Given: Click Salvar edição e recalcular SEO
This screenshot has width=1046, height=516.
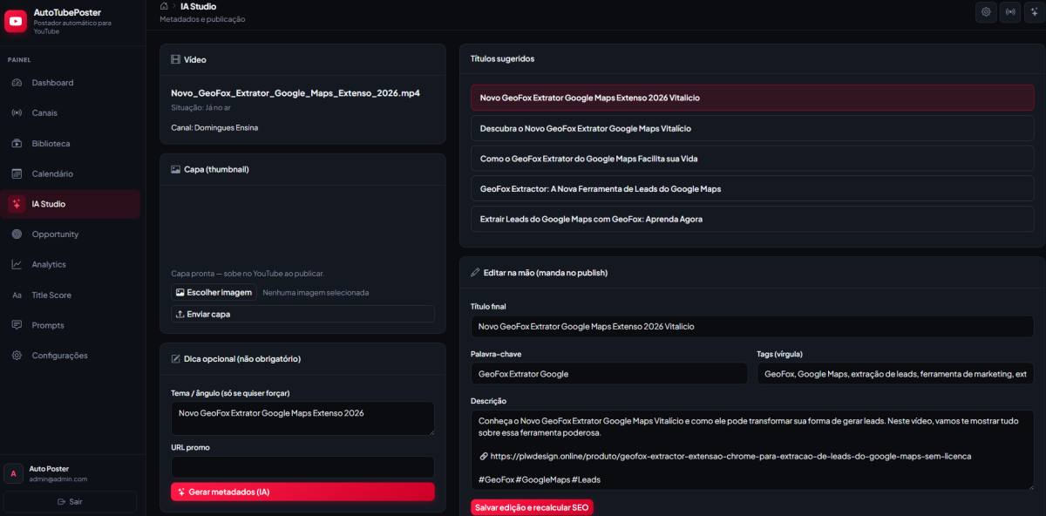Looking at the screenshot, I should click(532, 507).
